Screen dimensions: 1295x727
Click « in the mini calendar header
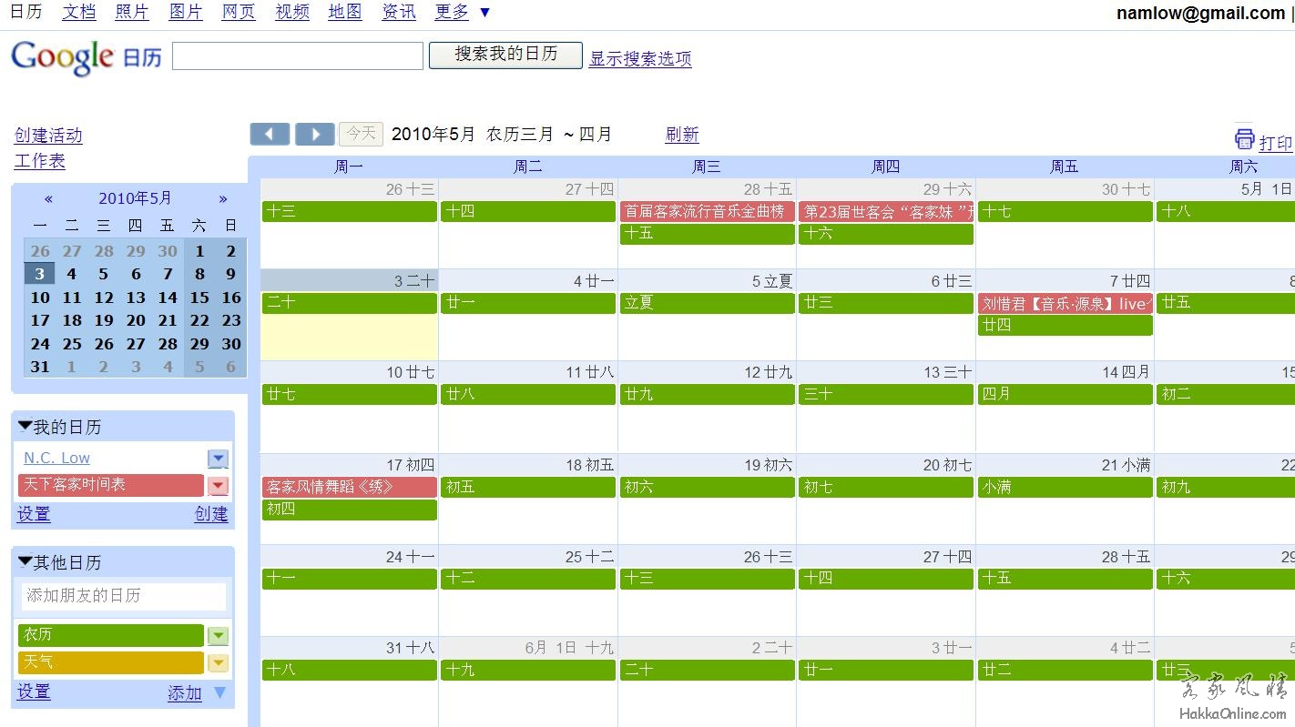pyautogui.click(x=48, y=198)
